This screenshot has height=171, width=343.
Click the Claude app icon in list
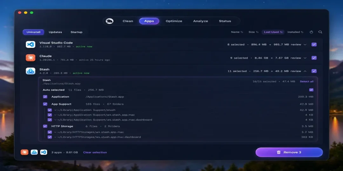(30, 58)
